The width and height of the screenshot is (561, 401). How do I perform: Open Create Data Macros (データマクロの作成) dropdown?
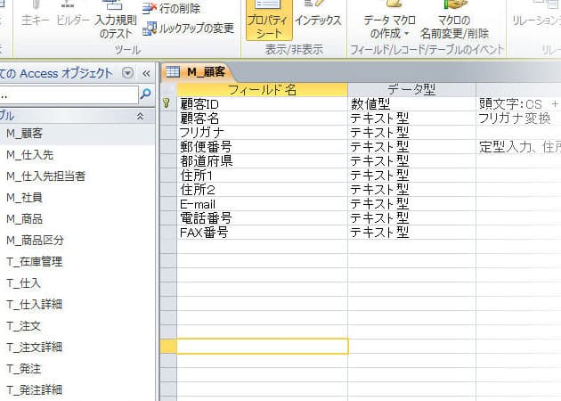(389, 20)
